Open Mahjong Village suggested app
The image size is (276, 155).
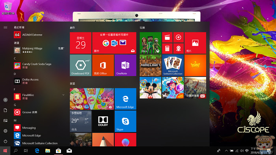(x=39, y=50)
